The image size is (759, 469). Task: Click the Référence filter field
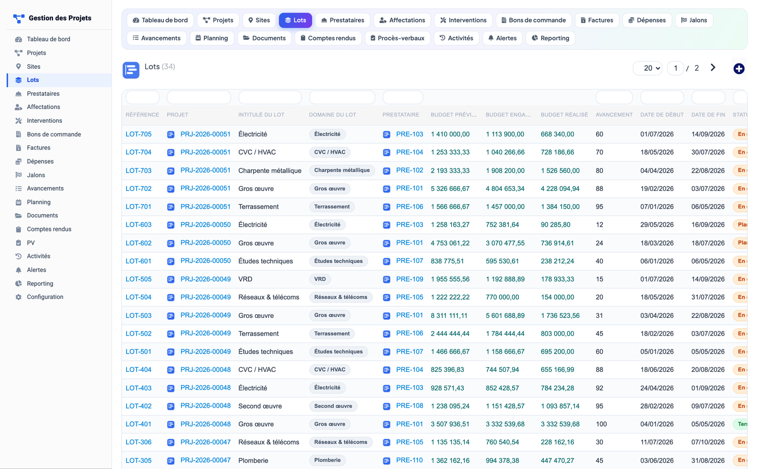(142, 97)
